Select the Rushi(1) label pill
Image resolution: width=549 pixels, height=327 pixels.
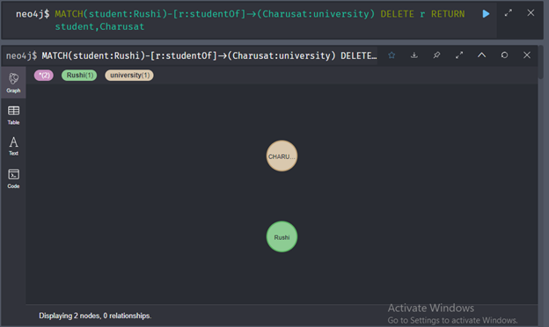[x=79, y=76]
